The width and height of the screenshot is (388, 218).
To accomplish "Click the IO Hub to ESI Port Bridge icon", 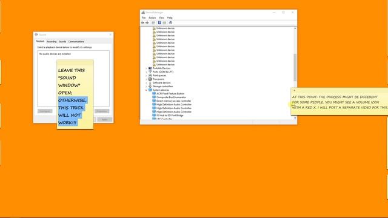I will tap(154, 116).
